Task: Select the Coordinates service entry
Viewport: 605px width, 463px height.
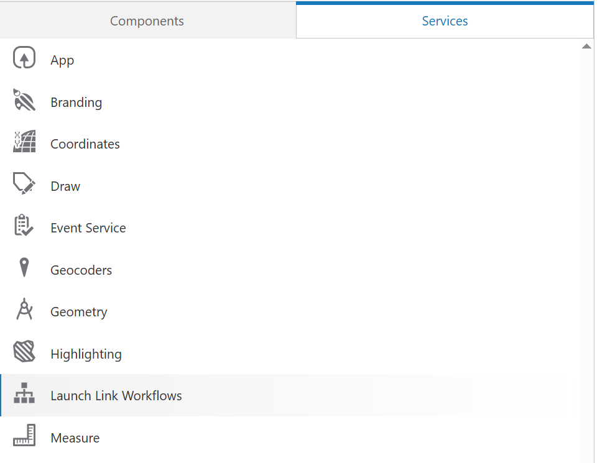Action: [x=85, y=144]
